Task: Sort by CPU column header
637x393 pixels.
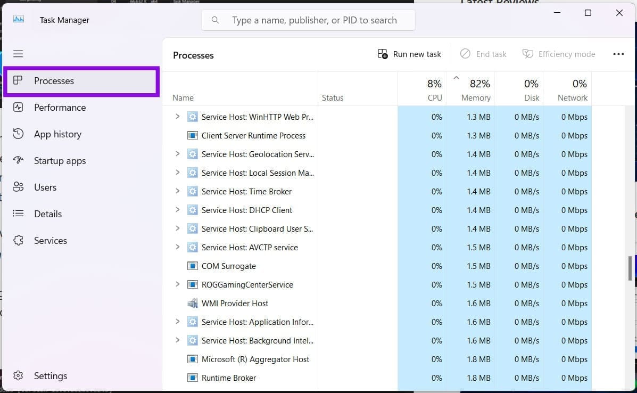Action: [422, 89]
